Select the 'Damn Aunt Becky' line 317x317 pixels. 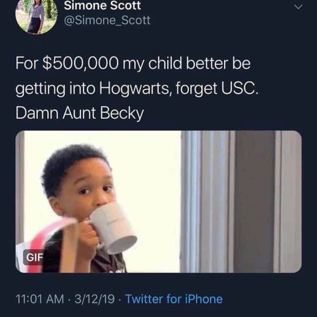(80, 113)
